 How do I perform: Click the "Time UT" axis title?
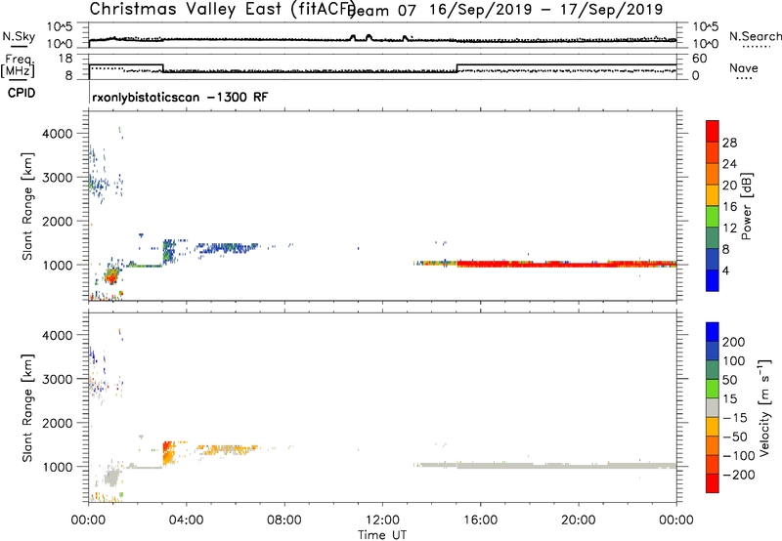coord(382,534)
